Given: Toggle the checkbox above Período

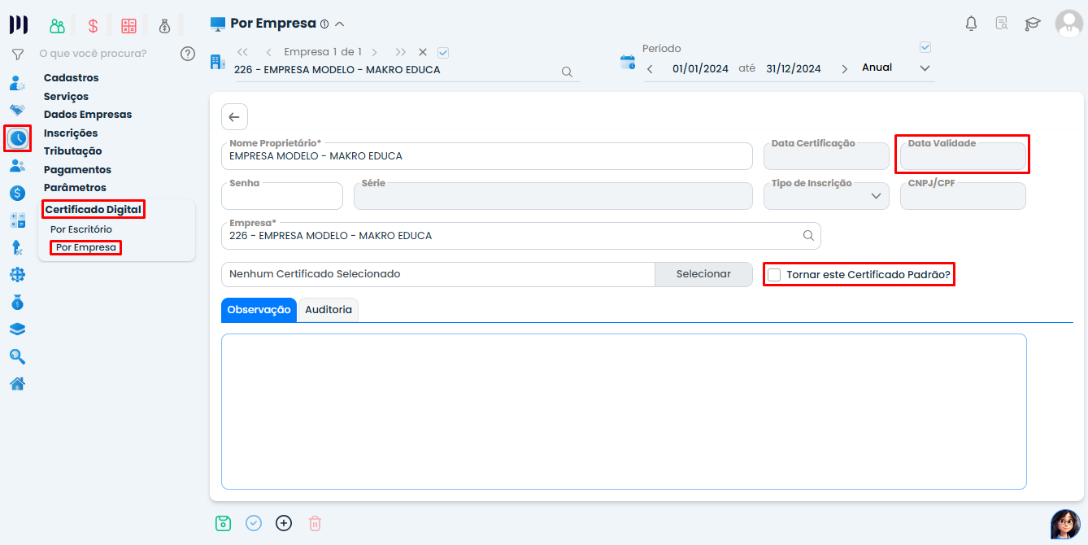Looking at the screenshot, I should (925, 47).
